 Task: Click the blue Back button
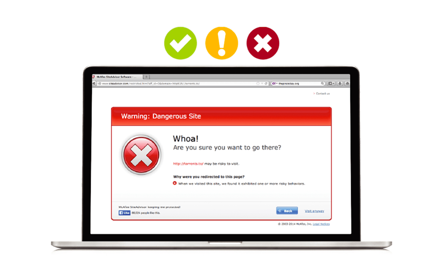click(287, 211)
